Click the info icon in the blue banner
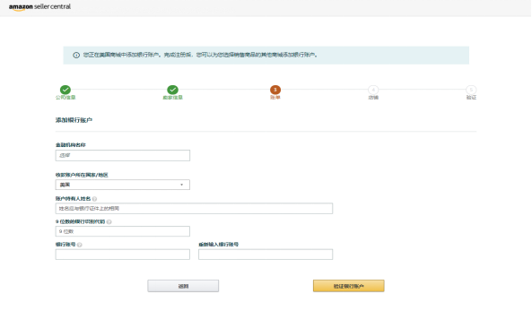The width and height of the screenshot is (532, 328). click(x=76, y=55)
